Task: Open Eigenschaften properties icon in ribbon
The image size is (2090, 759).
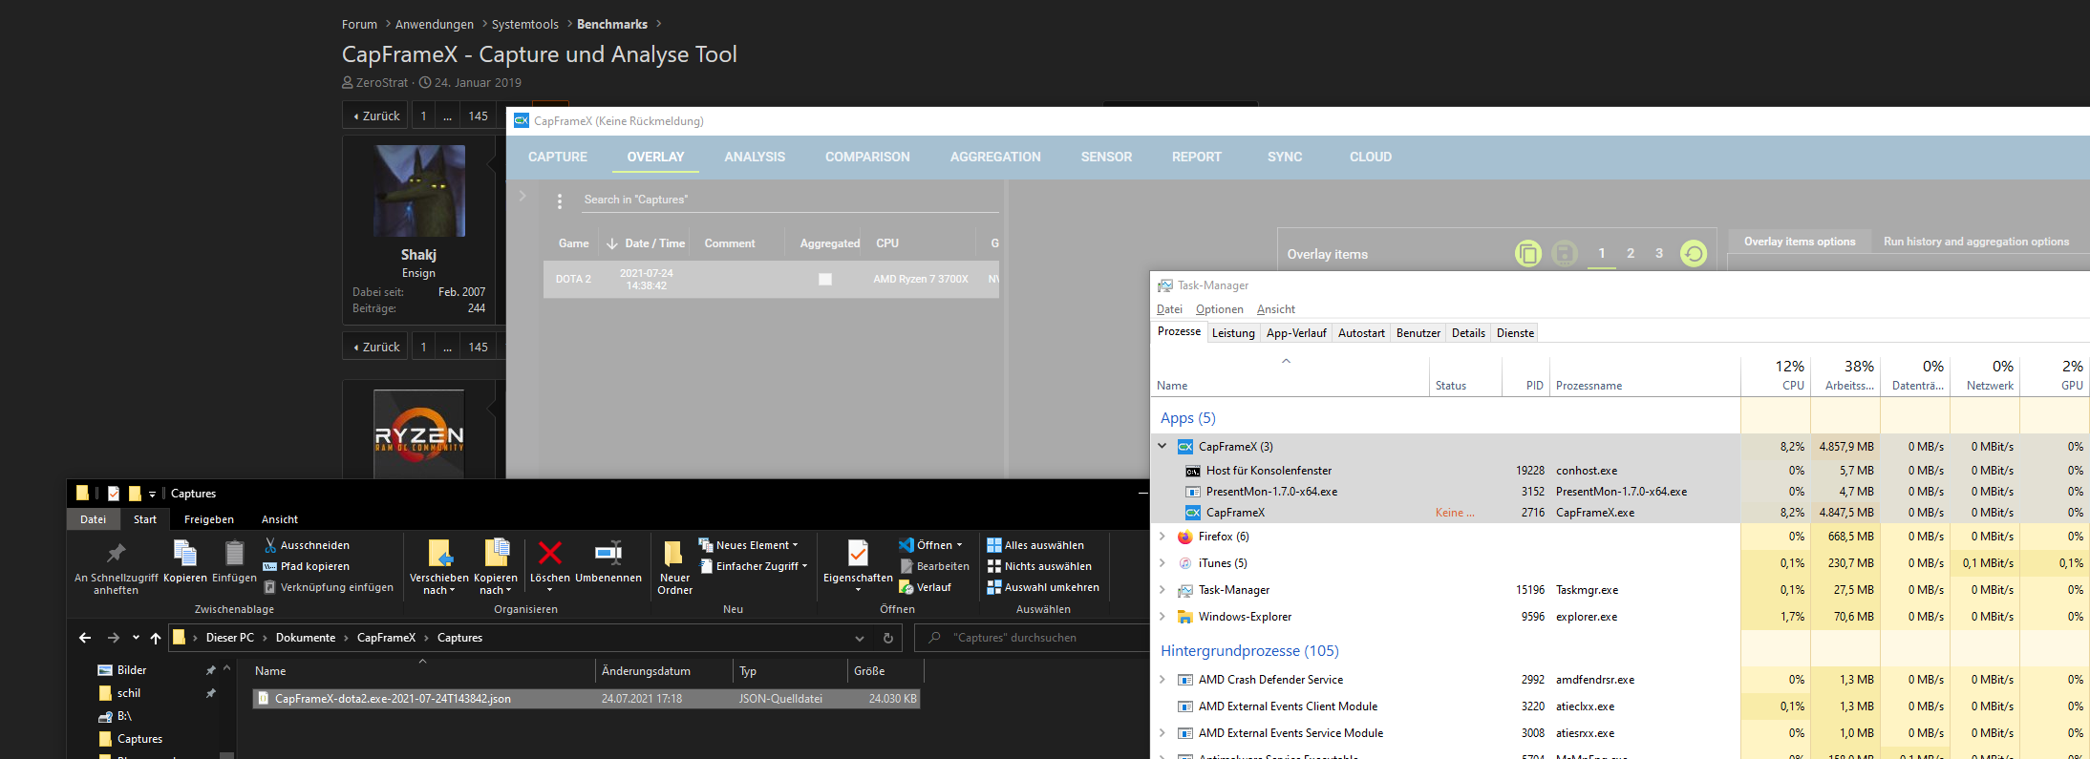Action: point(858,553)
